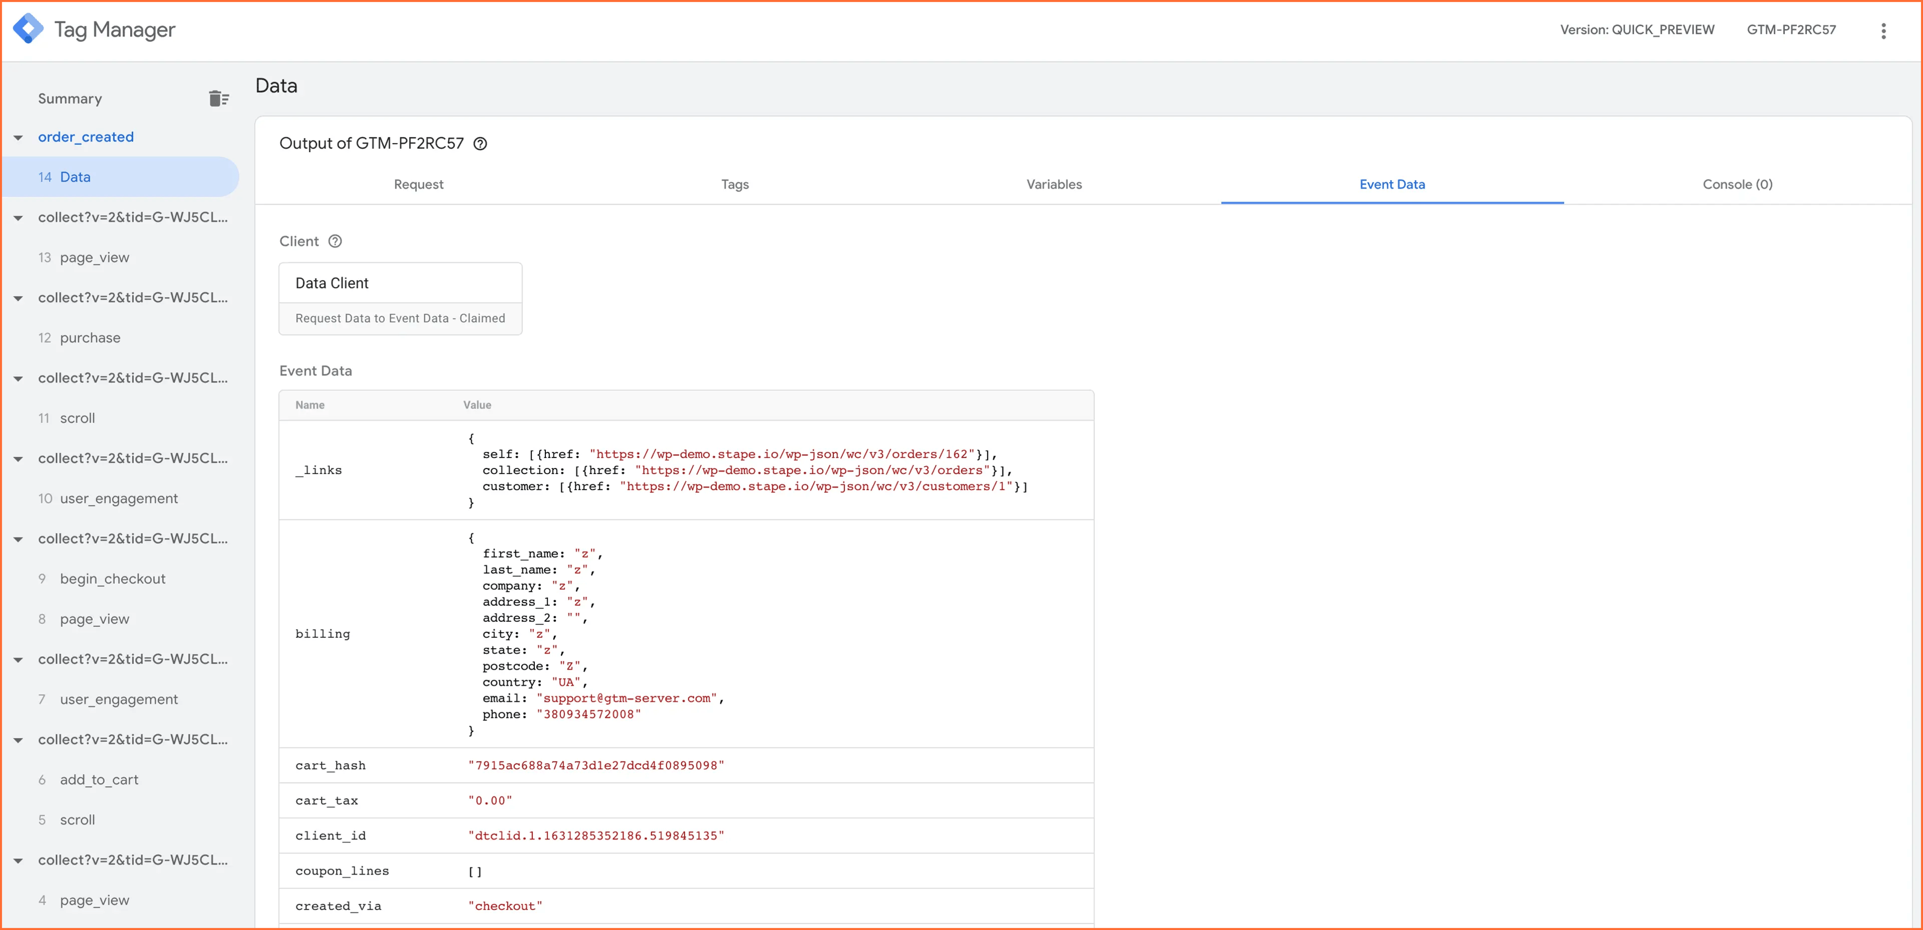Select event 7 user_engagement
This screenshot has height=930, width=1923.
pyautogui.click(x=121, y=699)
